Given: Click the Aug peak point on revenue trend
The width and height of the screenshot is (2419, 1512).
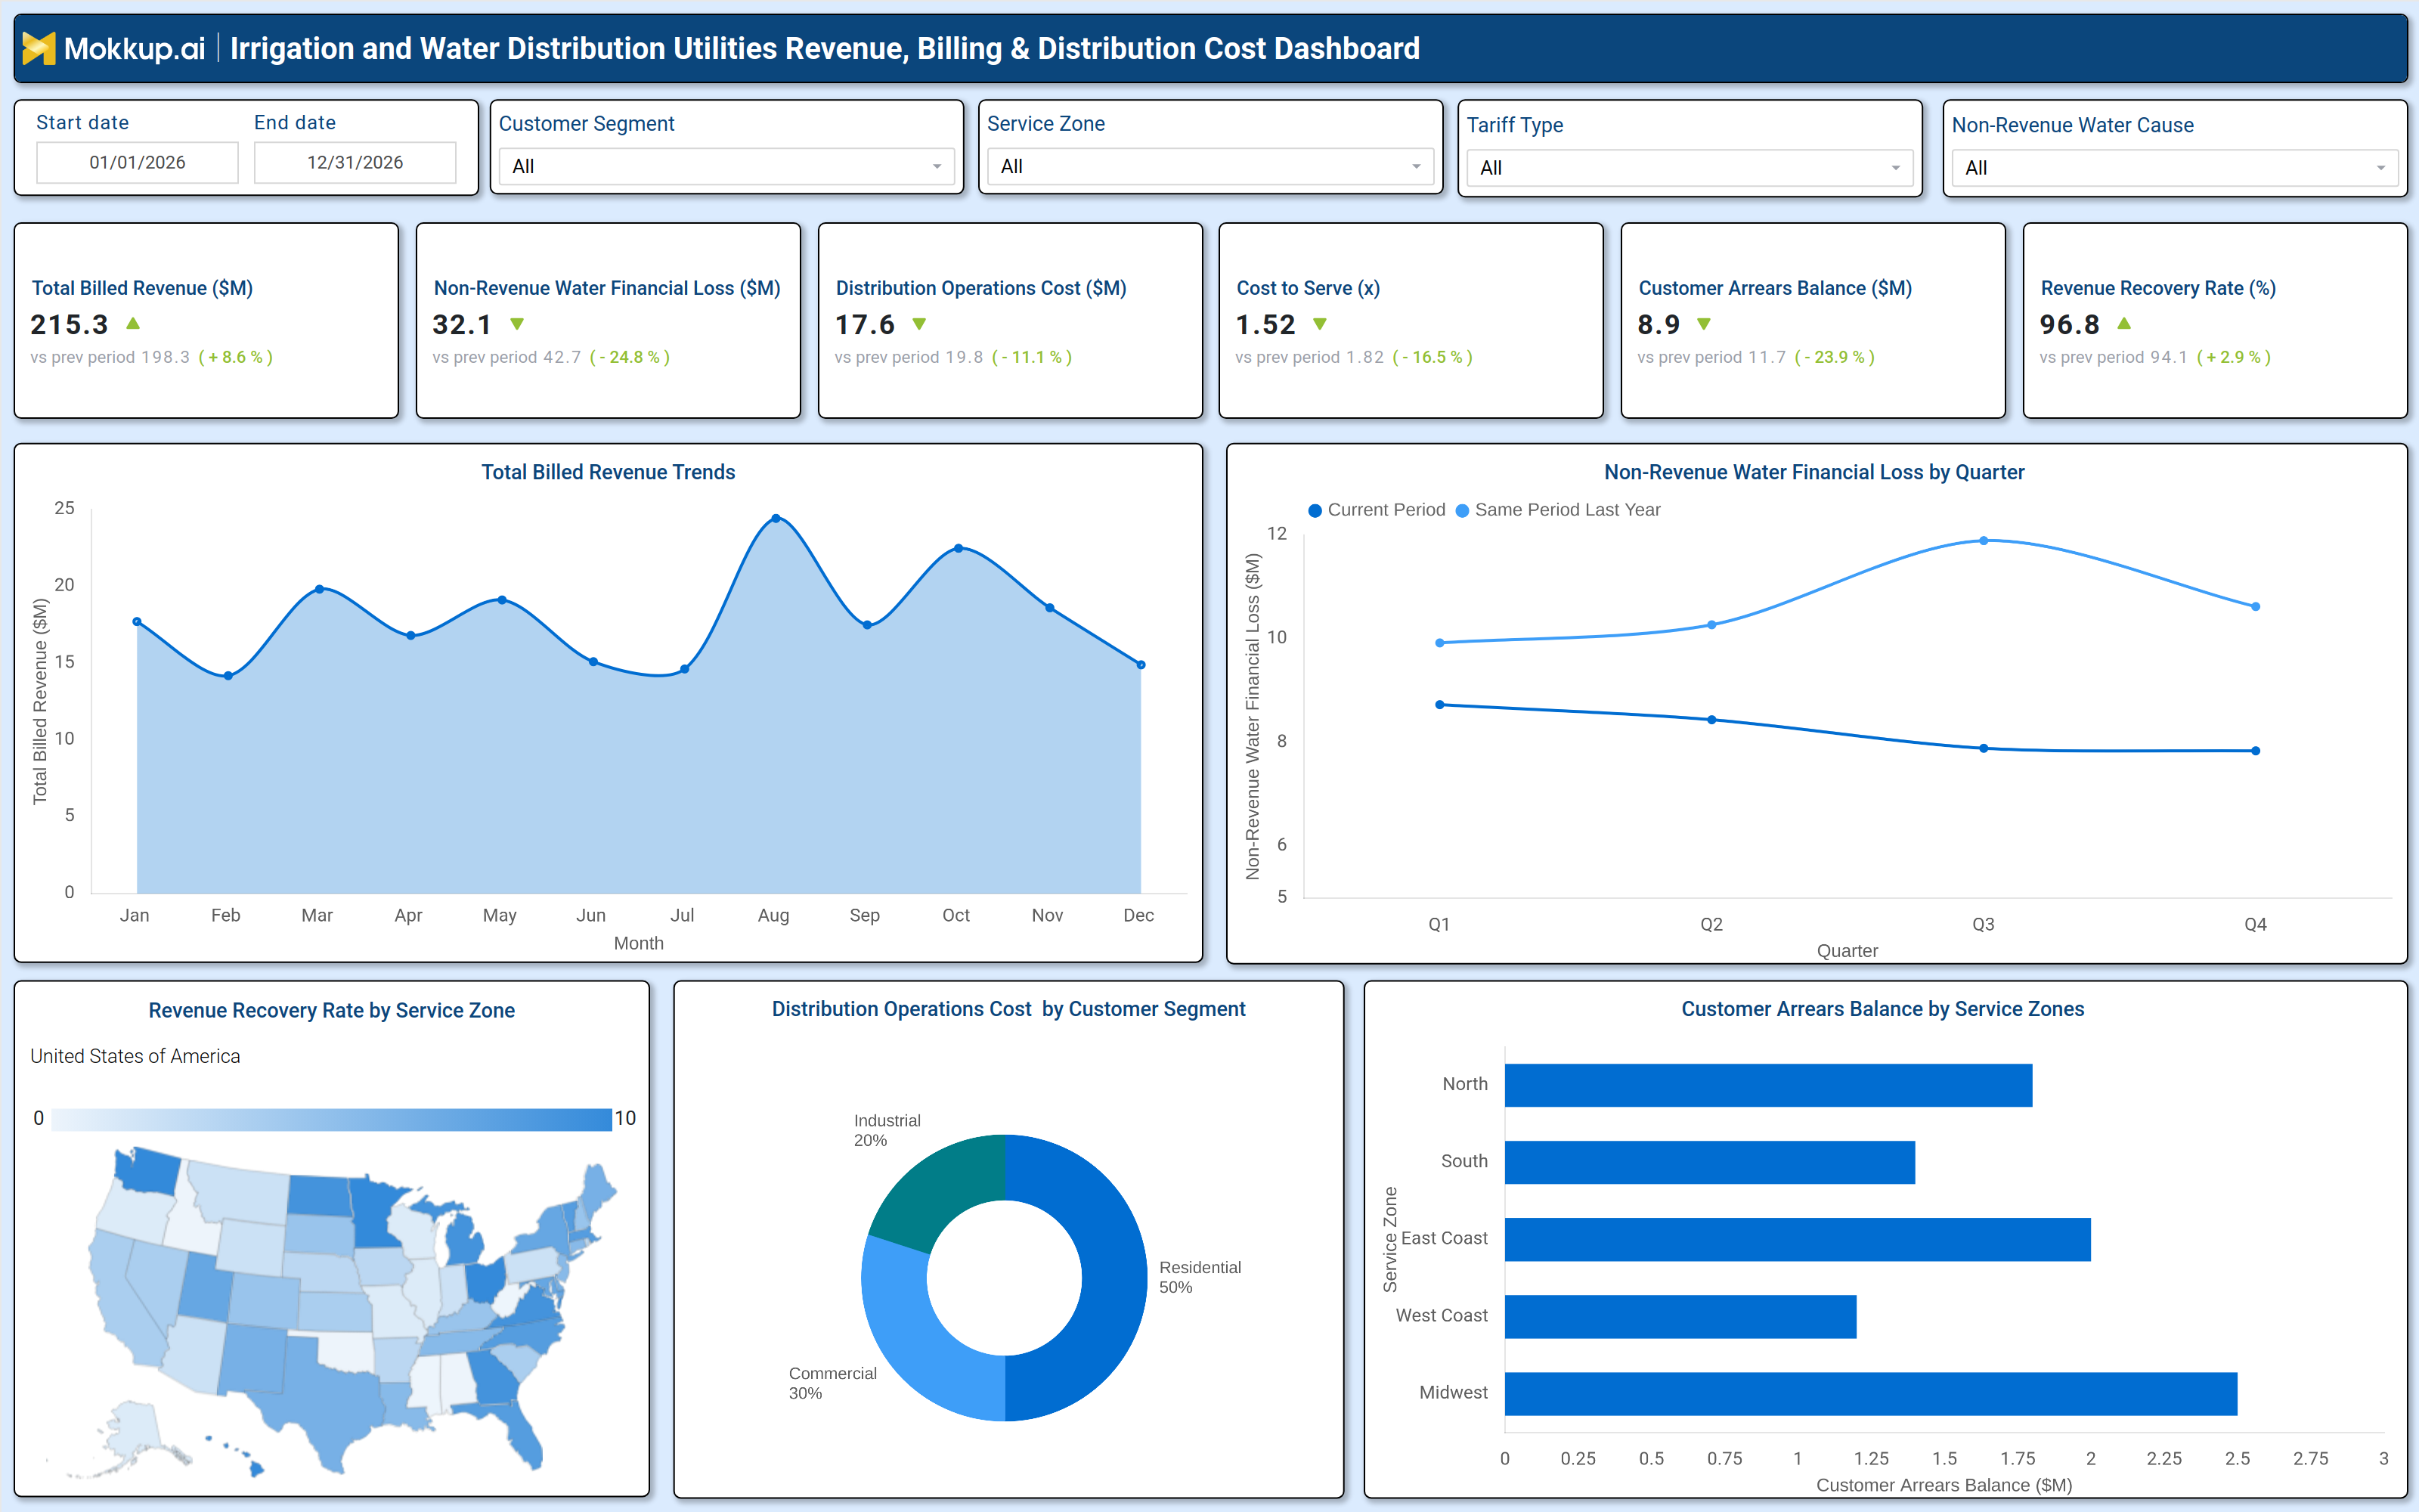Looking at the screenshot, I should point(776,518).
